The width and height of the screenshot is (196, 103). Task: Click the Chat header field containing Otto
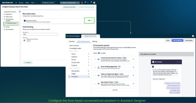40,34
